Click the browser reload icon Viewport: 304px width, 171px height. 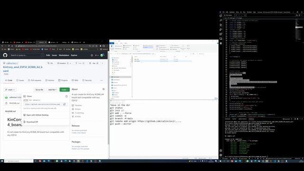click(9, 46)
